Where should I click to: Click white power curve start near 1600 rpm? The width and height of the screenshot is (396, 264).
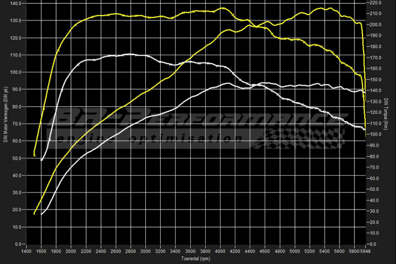click(x=42, y=213)
